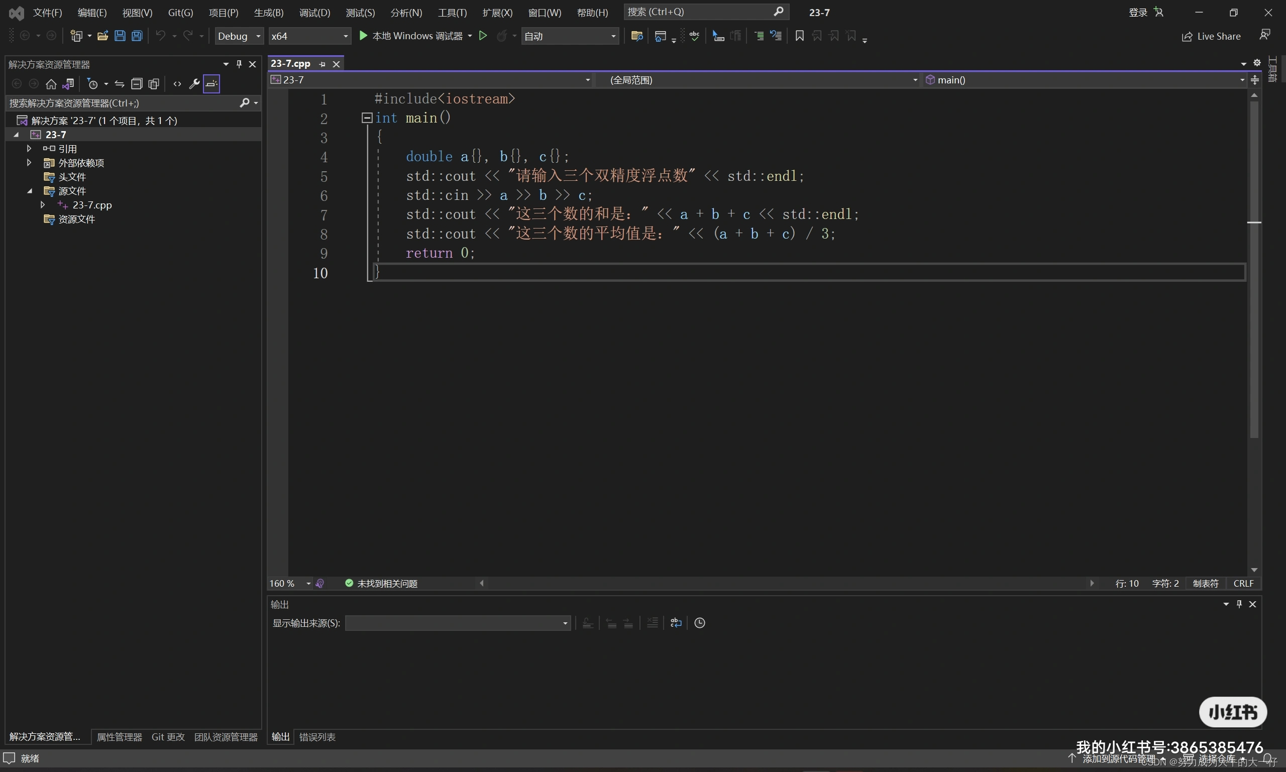The height and width of the screenshot is (772, 1286).
Task: Toggle the 制表符 indentation indicator
Action: point(1205,584)
